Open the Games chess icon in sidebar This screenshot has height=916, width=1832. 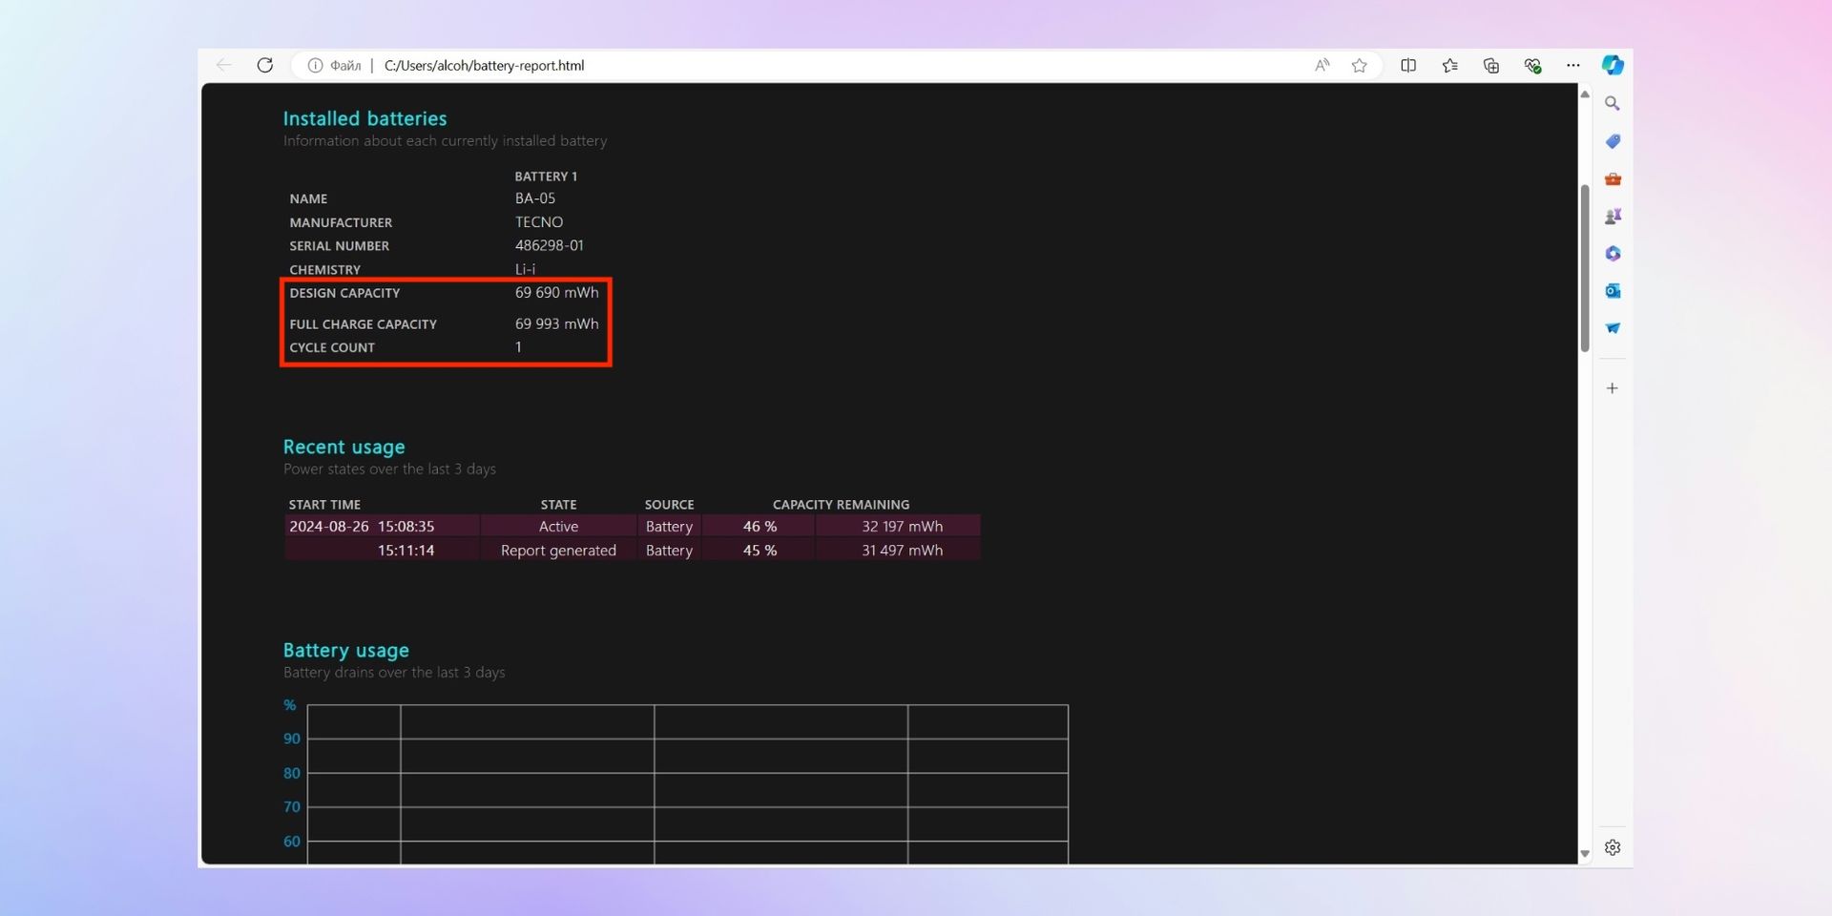click(1613, 217)
